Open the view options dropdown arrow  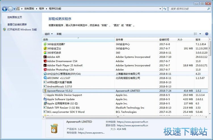pos(200,34)
